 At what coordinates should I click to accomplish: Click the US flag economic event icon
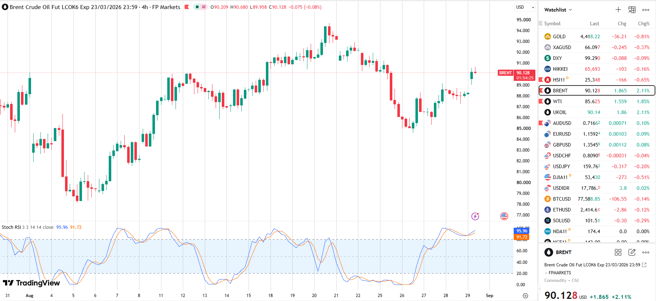click(504, 216)
